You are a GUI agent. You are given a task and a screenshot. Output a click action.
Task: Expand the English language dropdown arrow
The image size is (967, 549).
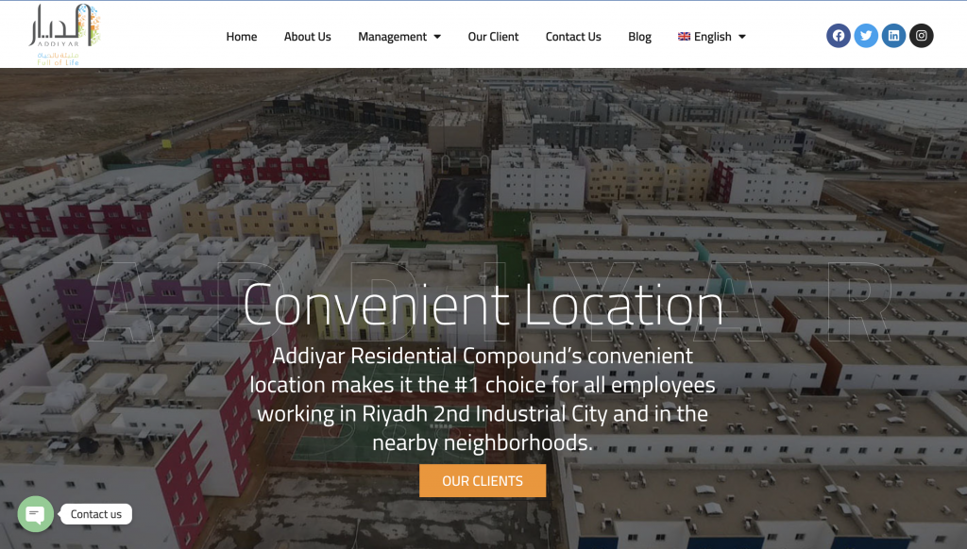[x=742, y=37]
